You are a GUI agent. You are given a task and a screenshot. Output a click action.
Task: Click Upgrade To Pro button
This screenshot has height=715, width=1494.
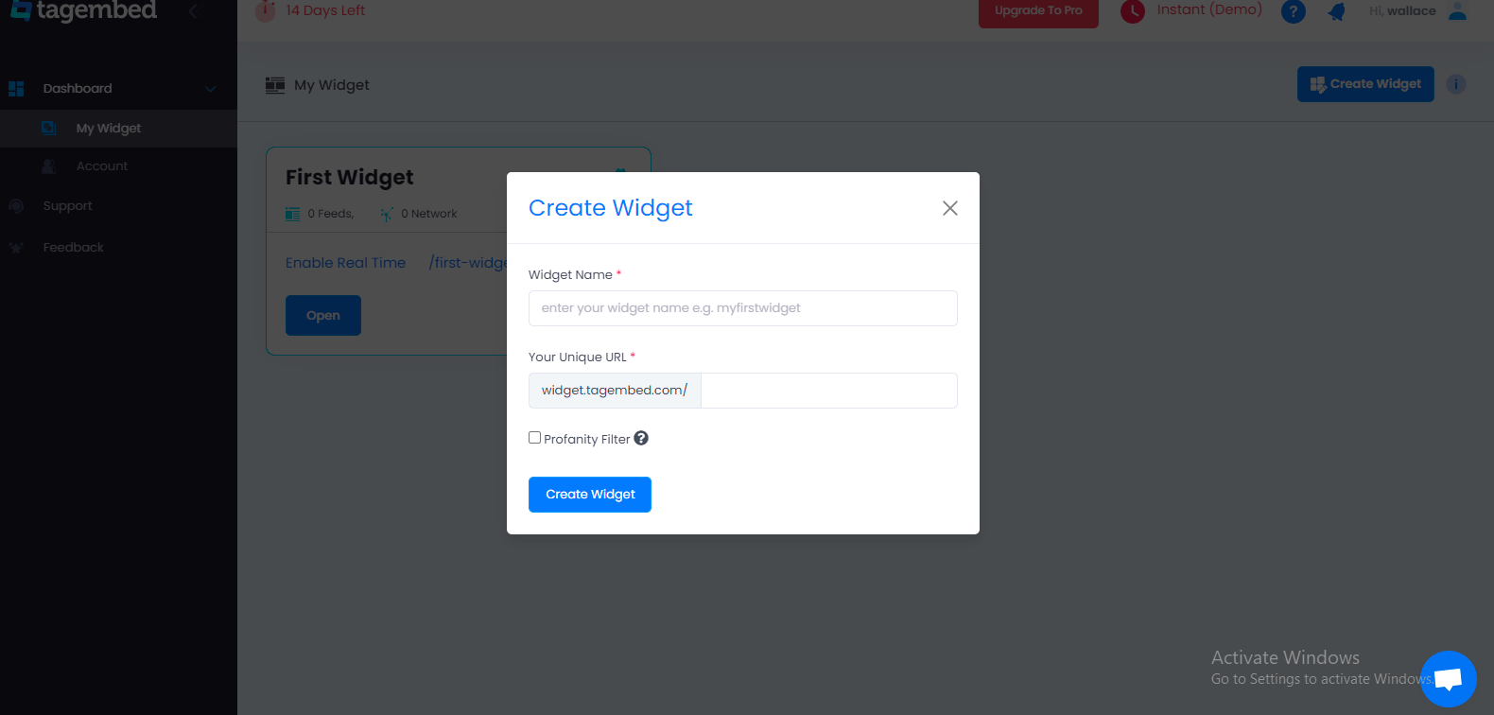(x=1038, y=11)
